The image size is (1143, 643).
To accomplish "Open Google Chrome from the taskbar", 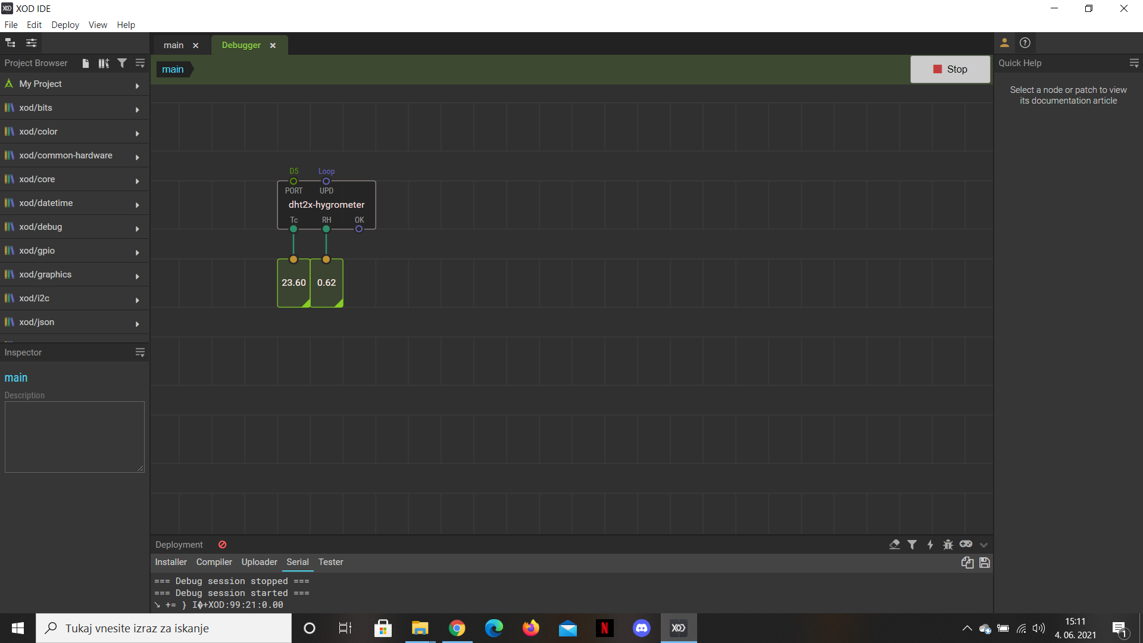I will (457, 628).
